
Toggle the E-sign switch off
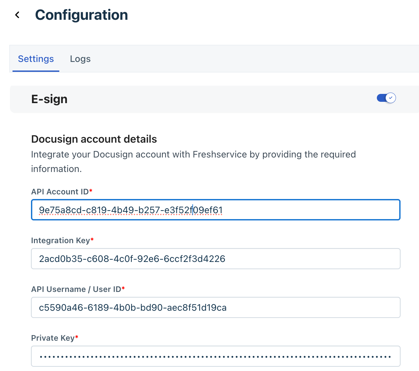pos(386,98)
